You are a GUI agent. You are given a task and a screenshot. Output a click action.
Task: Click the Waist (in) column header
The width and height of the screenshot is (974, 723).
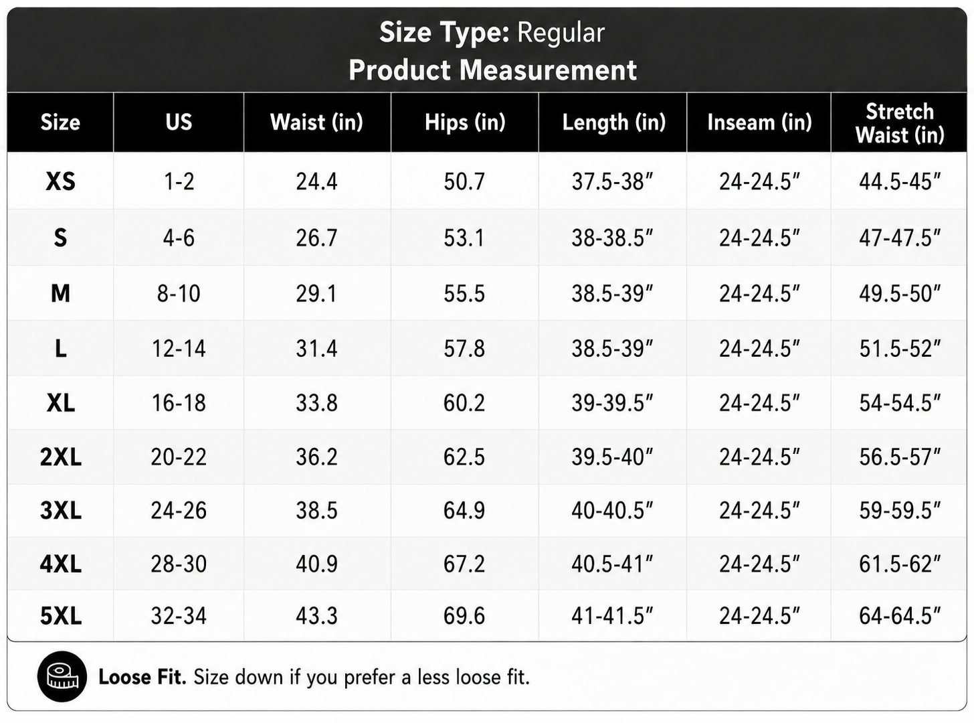click(316, 122)
